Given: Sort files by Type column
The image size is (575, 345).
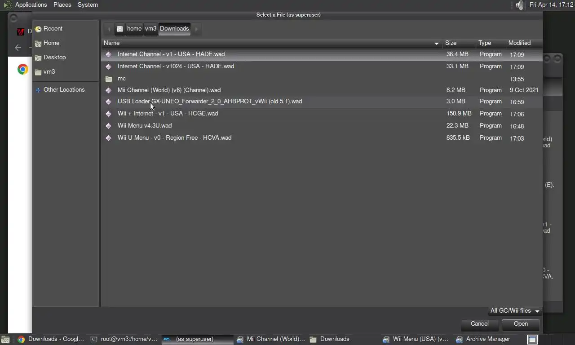Looking at the screenshot, I should pos(491,43).
